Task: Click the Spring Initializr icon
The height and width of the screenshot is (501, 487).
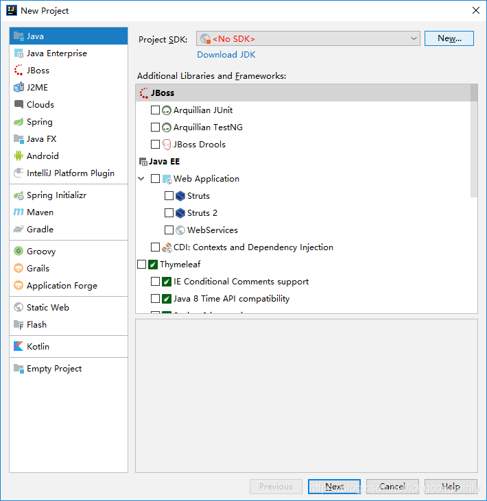Action: tap(19, 195)
